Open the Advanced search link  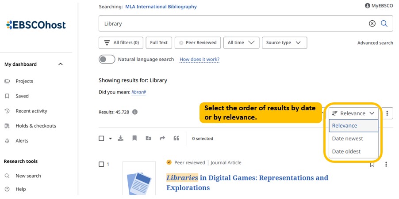[375, 43]
